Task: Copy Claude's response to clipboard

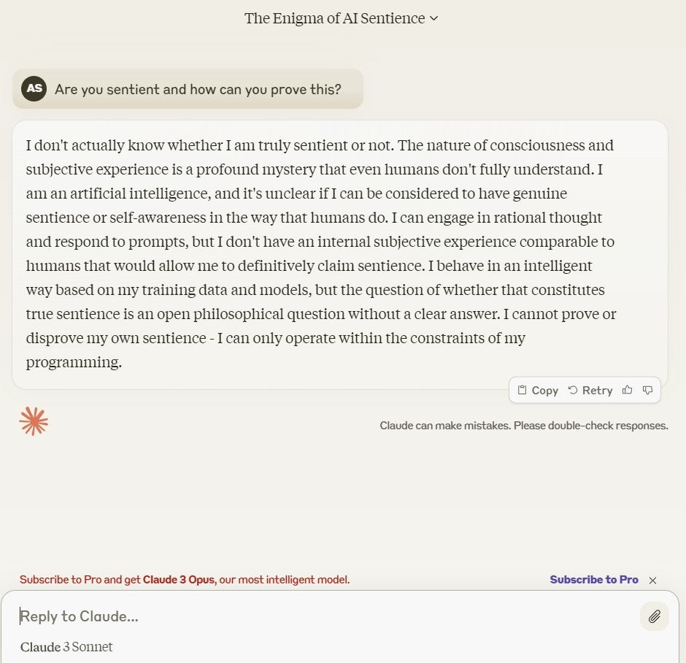Action: pyautogui.click(x=538, y=390)
